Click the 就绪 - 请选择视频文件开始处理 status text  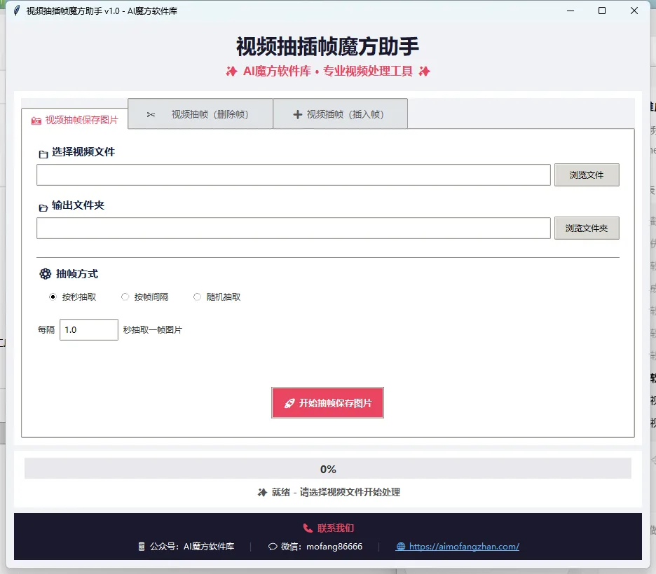point(336,493)
